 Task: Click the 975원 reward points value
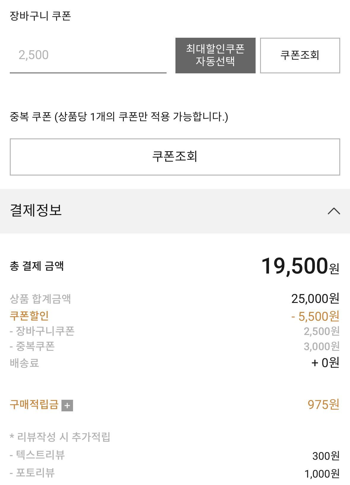pyautogui.click(x=323, y=405)
